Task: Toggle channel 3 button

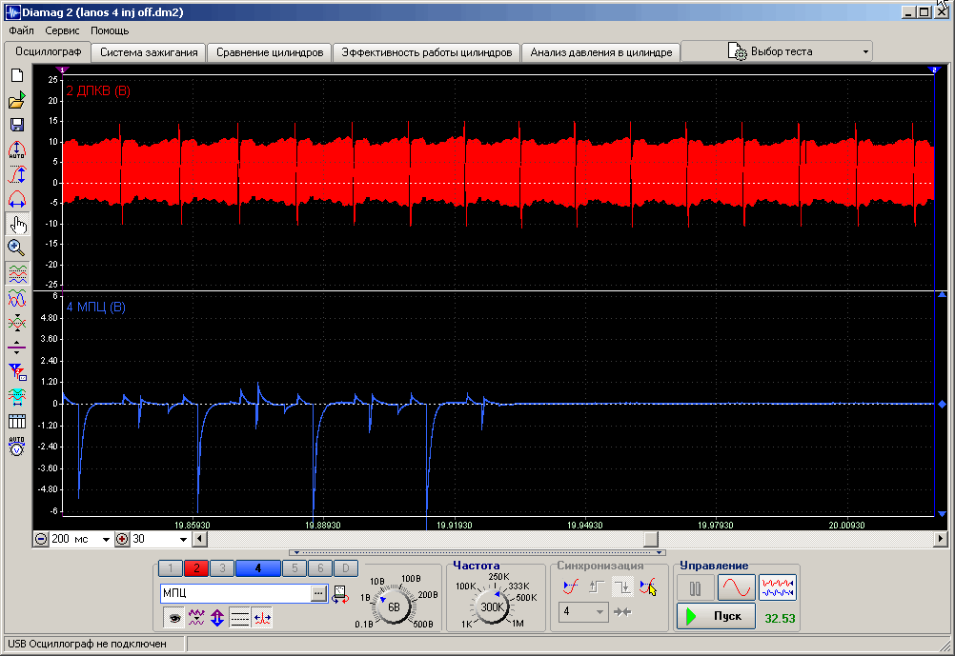Action: 222,568
